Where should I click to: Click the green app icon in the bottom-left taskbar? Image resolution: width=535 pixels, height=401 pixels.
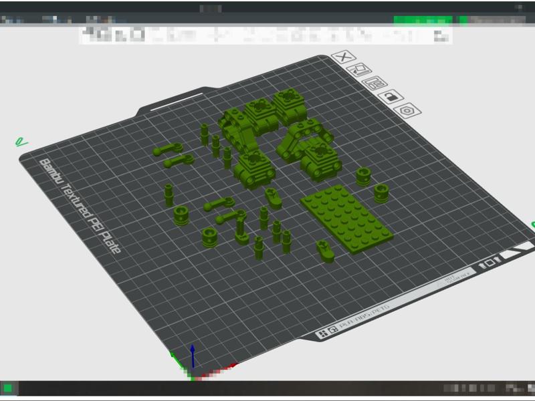coord(8,388)
